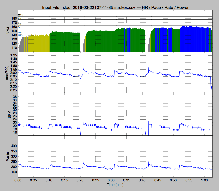The height and width of the screenshot is (191, 219).
Task: Click the 0:15 time tick label
Action: click(x=65, y=180)
